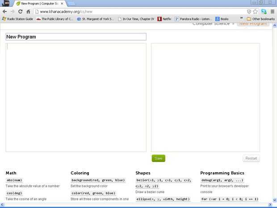The height and width of the screenshot is (208, 277).
Task: Click the vertical scrollbar up arrow
Action: click(x=275, y=25)
